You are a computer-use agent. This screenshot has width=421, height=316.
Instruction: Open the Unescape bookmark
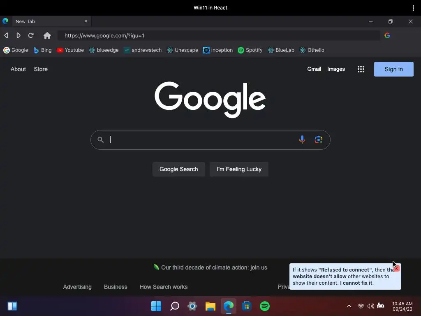click(x=182, y=50)
